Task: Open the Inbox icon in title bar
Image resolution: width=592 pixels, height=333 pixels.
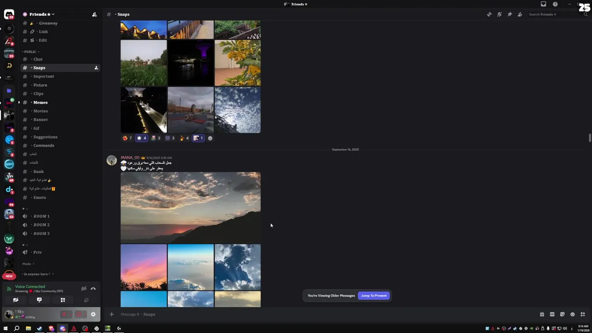Action: tap(543, 4)
